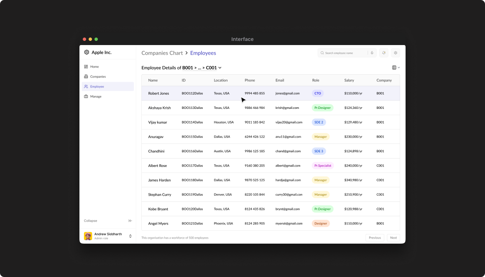Screen dimensions: 485x277
Task: Click the Next pagination button
Action: tap(393, 238)
